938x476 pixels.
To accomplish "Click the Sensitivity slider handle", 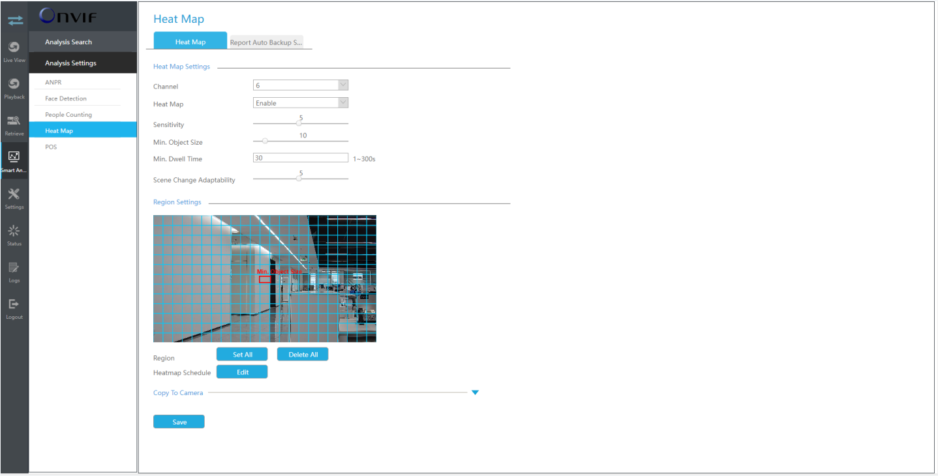I will pos(299,123).
